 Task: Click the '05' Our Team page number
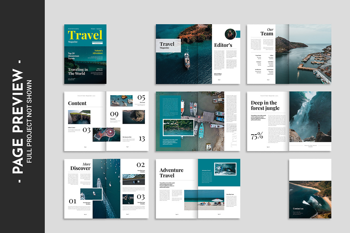pyautogui.click(x=141, y=97)
